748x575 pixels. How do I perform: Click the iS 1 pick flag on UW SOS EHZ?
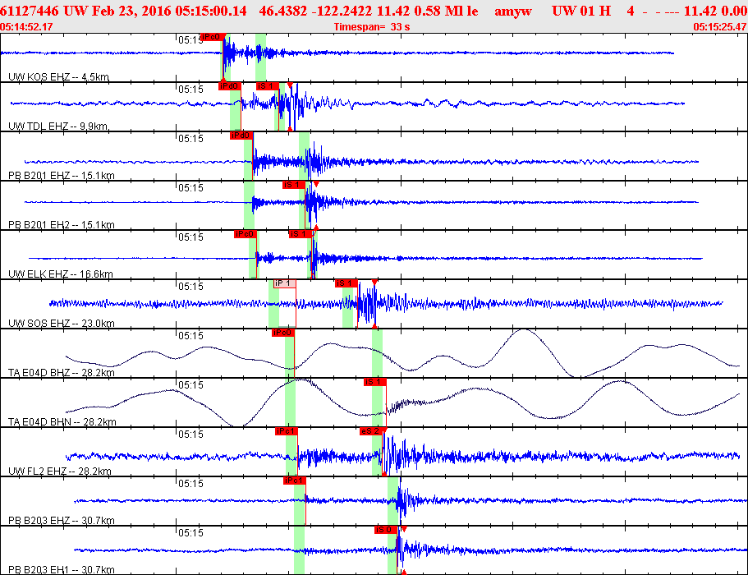tap(346, 283)
